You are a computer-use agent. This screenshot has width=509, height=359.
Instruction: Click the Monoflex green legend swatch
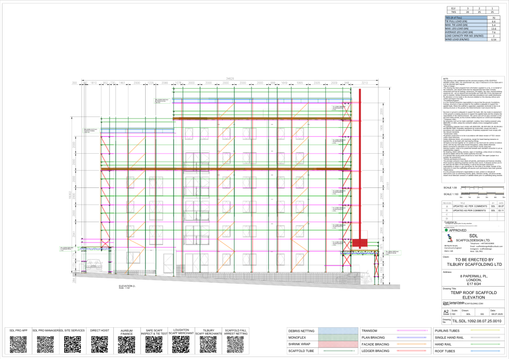coord(338,337)
